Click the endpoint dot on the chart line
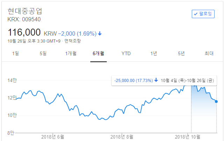Screen dimensions: 224x141 (216, 102)
